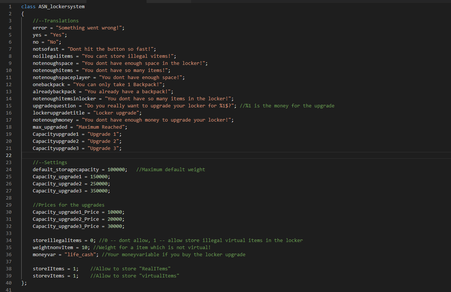The height and width of the screenshot is (292, 451).
Task: Click line number 1 in the gutter
Action: [10, 7]
